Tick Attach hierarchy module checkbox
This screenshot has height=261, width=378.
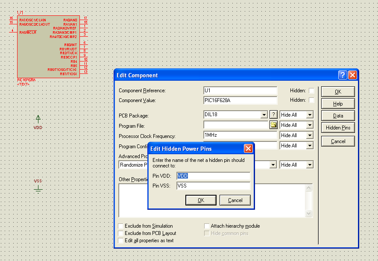pyautogui.click(x=207, y=226)
